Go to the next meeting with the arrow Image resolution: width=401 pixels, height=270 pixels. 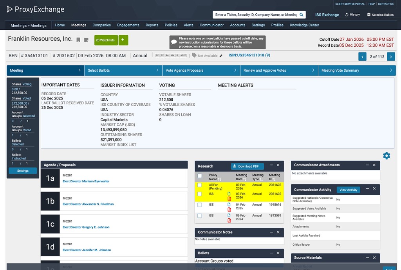[x=391, y=56]
